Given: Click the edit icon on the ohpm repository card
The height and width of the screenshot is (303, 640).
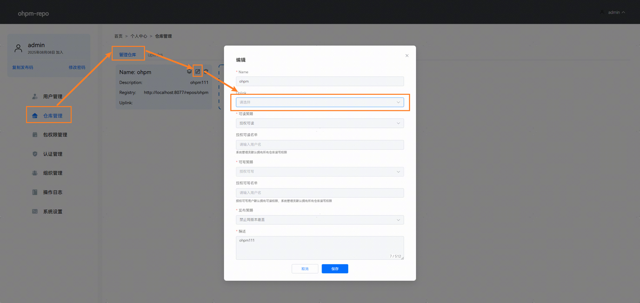Looking at the screenshot, I should pyautogui.click(x=198, y=71).
